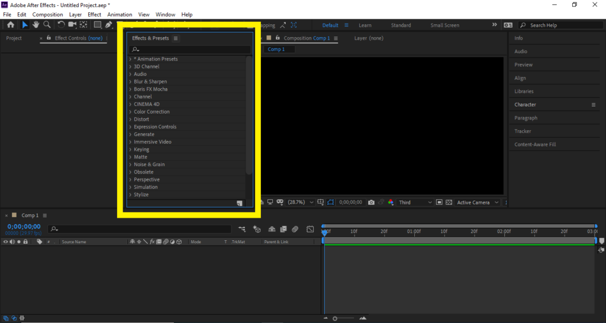Open the Layer menu

pos(75,14)
